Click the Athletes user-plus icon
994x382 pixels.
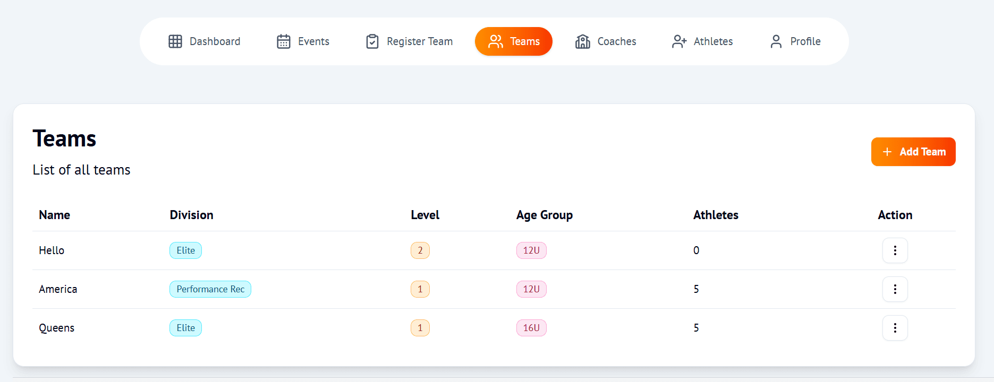point(679,41)
